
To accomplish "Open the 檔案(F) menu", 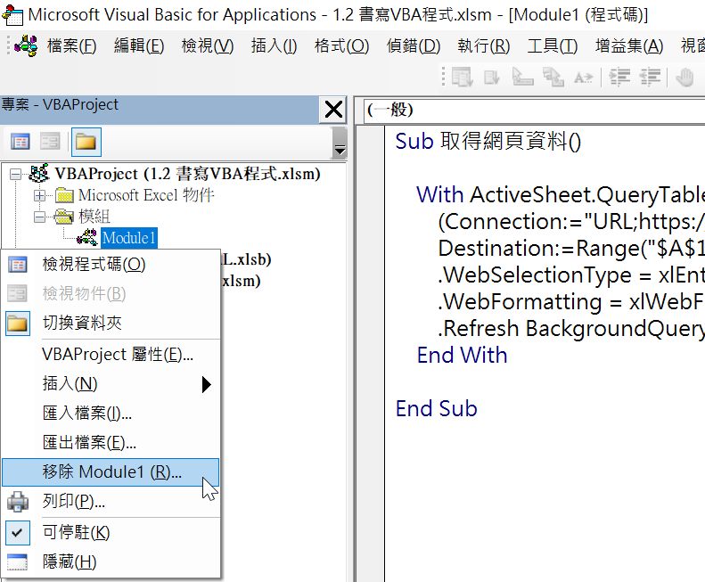I will coord(71,45).
